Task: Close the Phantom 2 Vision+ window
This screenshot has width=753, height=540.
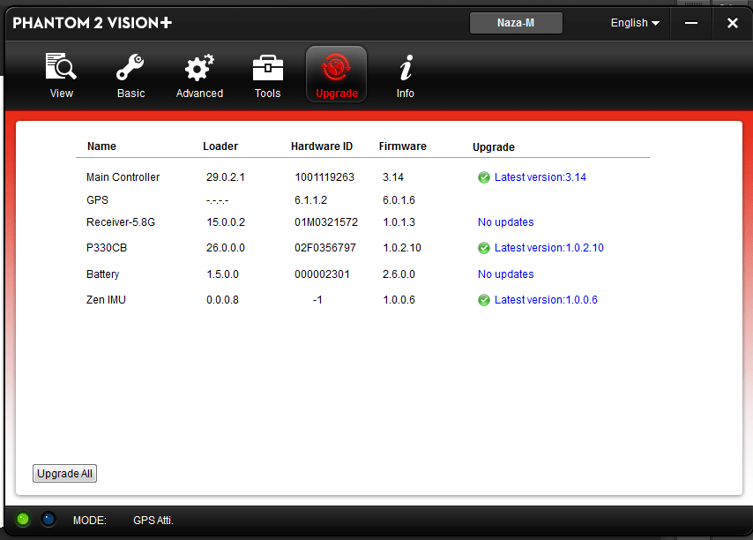Action: coord(733,23)
